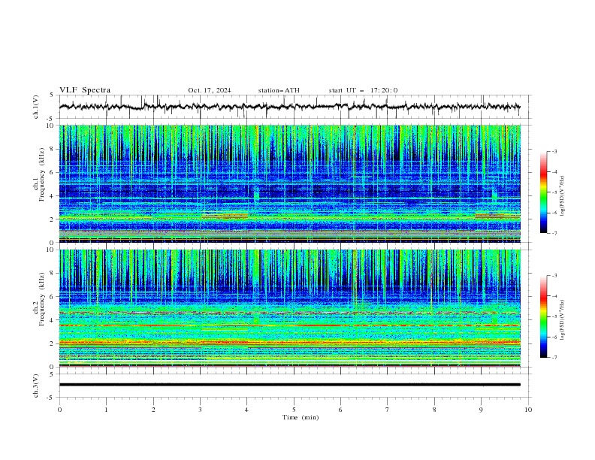The height and width of the screenshot is (460, 595).
Task: Click the 'station=ATH' label
Action: click(x=279, y=90)
